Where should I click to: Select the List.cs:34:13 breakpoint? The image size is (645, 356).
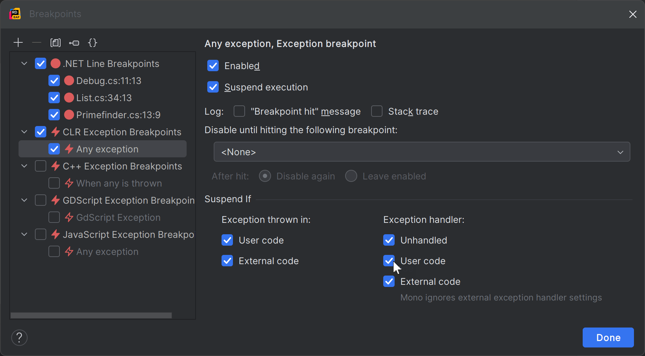click(x=104, y=98)
